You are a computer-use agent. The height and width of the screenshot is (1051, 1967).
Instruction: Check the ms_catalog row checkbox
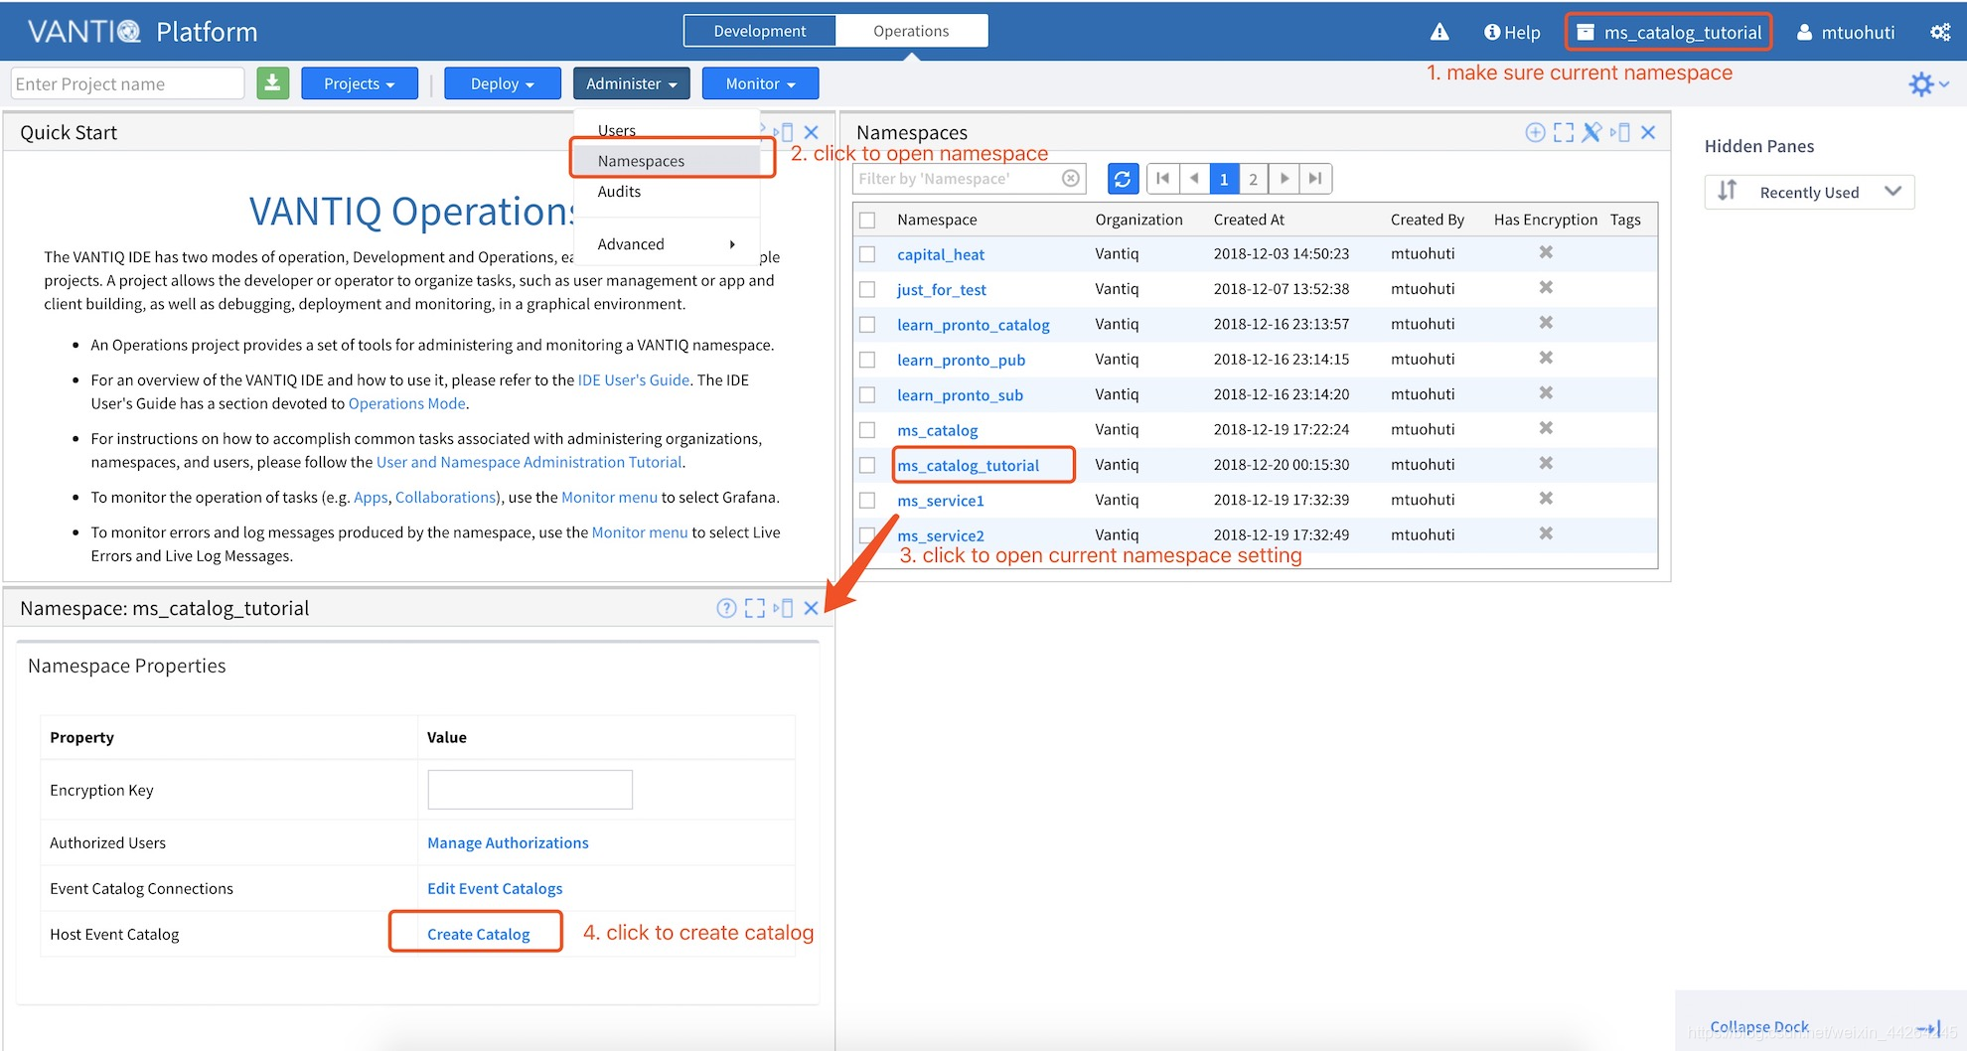click(867, 430)
